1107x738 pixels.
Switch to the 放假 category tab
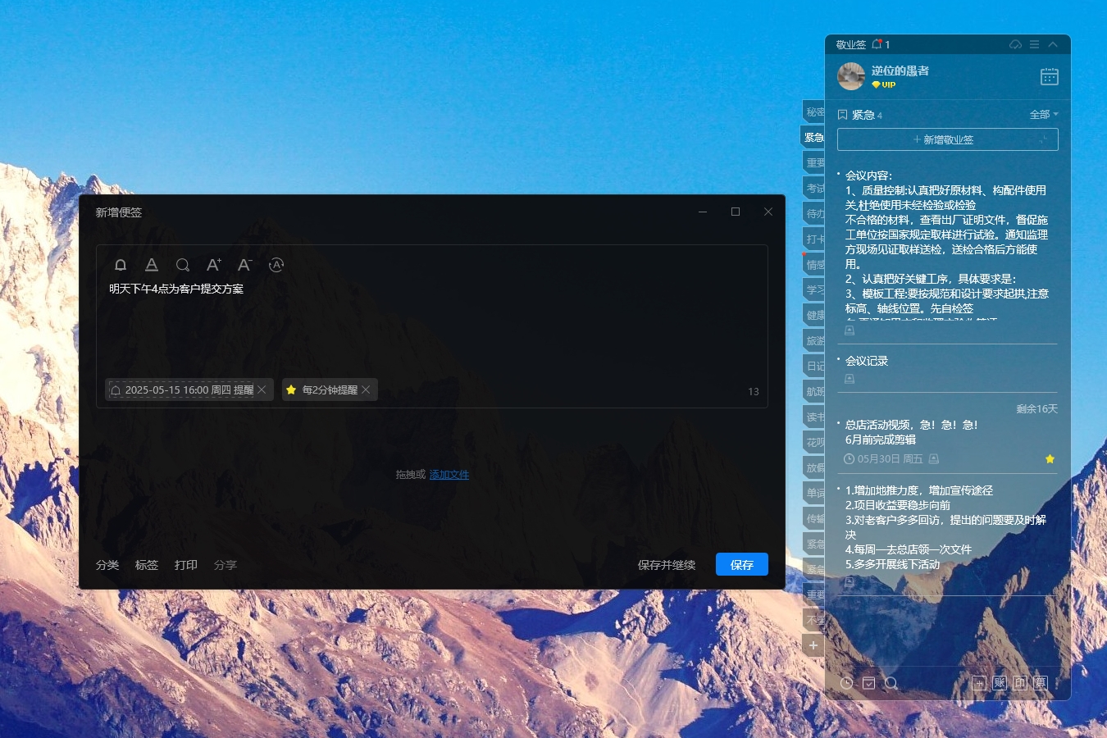tap(813, 467)
